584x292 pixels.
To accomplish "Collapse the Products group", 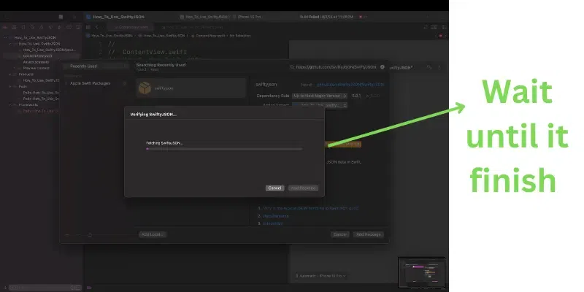I will pyautogui.click(x=10, y=74).
